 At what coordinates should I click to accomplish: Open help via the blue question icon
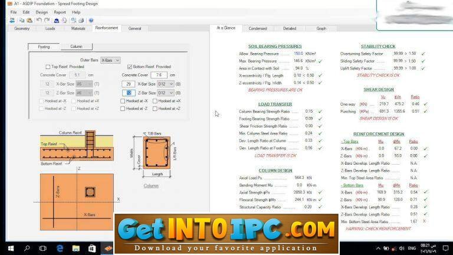point(91,20)
